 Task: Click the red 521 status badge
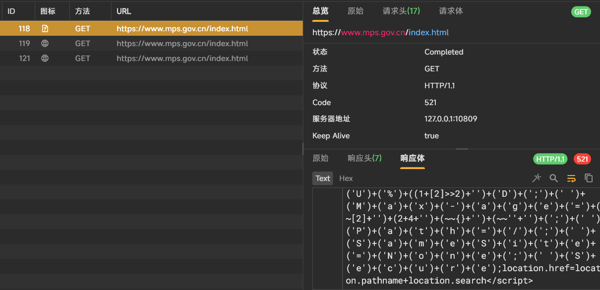(x=583, y=159)
